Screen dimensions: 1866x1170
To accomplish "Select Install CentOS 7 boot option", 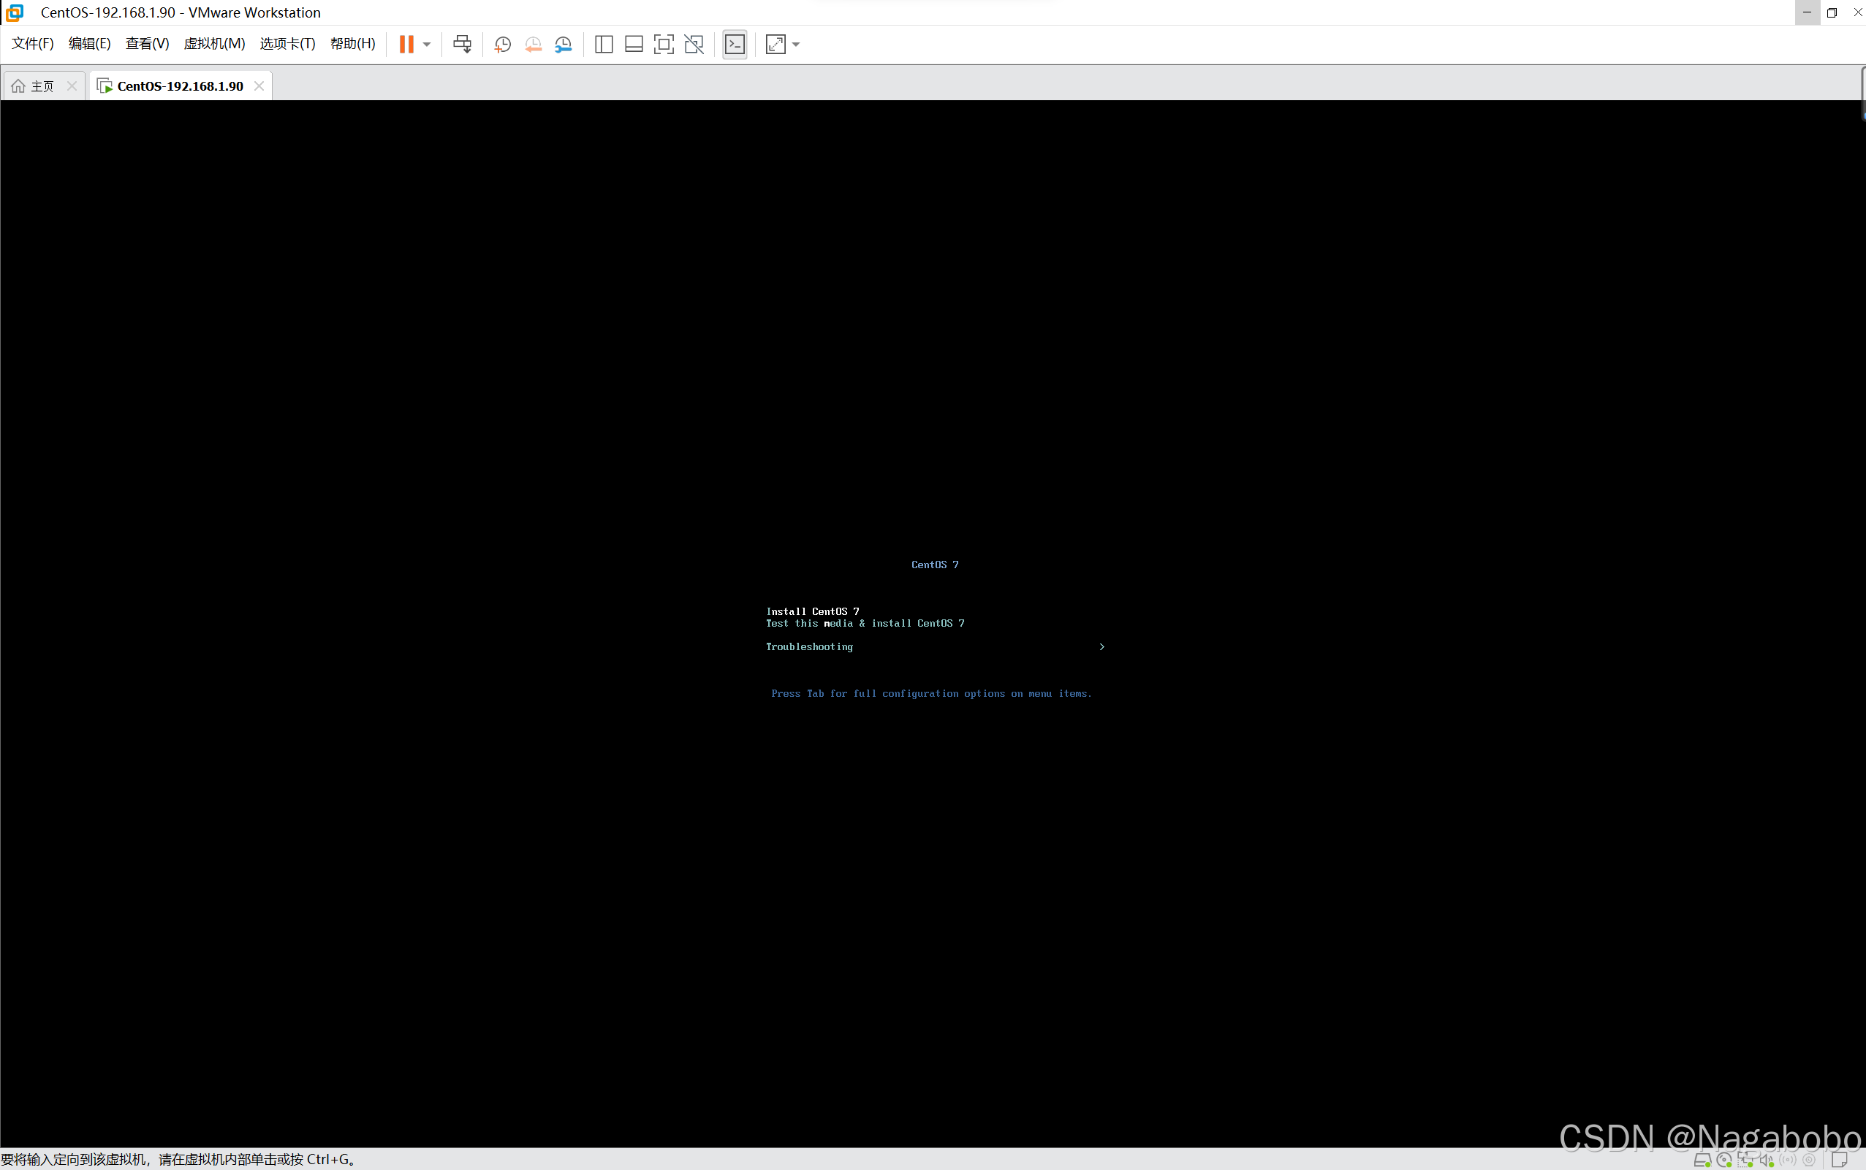I will coord(812,611).
